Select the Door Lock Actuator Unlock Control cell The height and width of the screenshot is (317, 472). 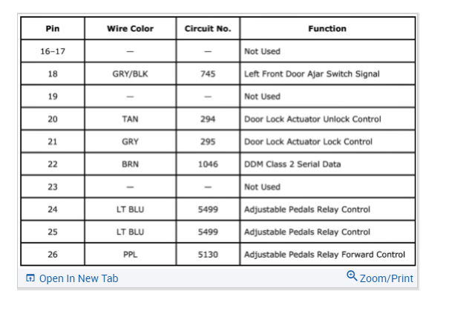312,120
